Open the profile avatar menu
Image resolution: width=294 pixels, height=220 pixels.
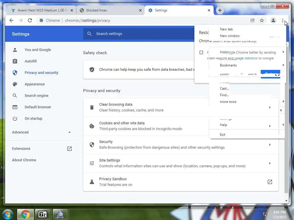pos(273,20)
